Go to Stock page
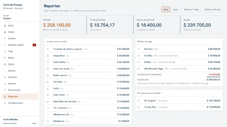This screenshot has height=127, width=227. 20,64
